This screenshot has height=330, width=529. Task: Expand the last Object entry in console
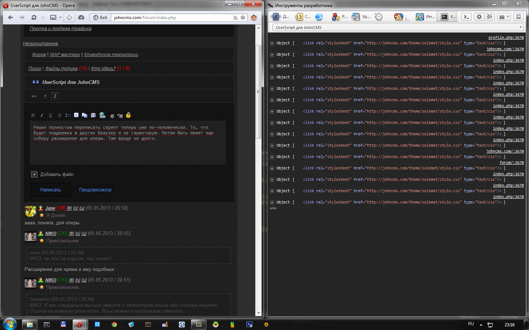pos(272,202)
